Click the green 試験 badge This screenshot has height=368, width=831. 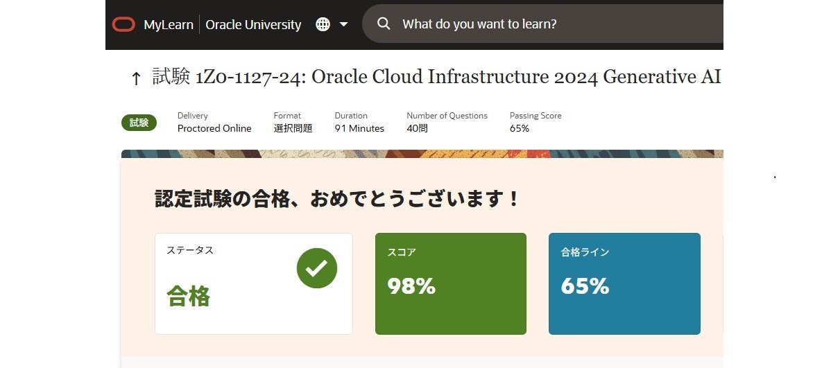click(x=139, y=123)
